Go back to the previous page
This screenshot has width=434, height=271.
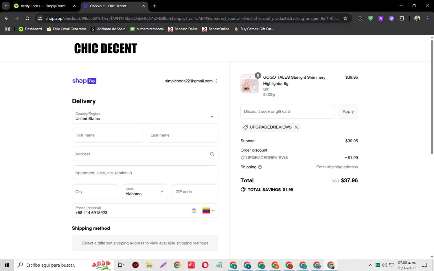click(x=6, y=18)
